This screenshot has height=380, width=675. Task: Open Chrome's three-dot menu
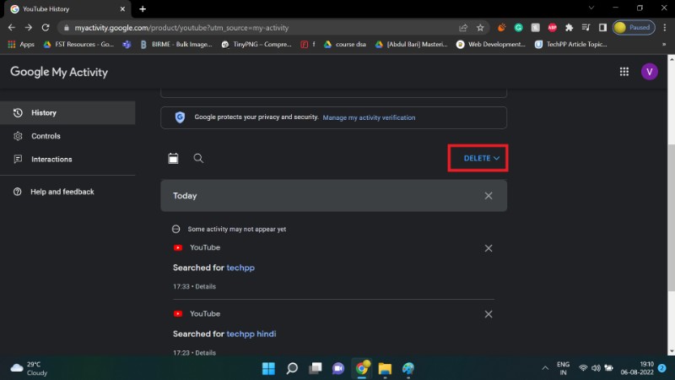coord(663,27)
